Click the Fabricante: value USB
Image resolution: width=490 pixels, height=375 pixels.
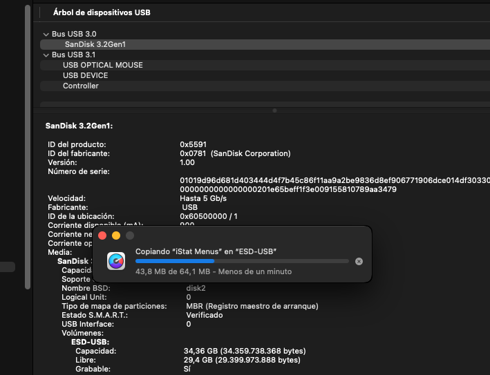coord(189,208)
